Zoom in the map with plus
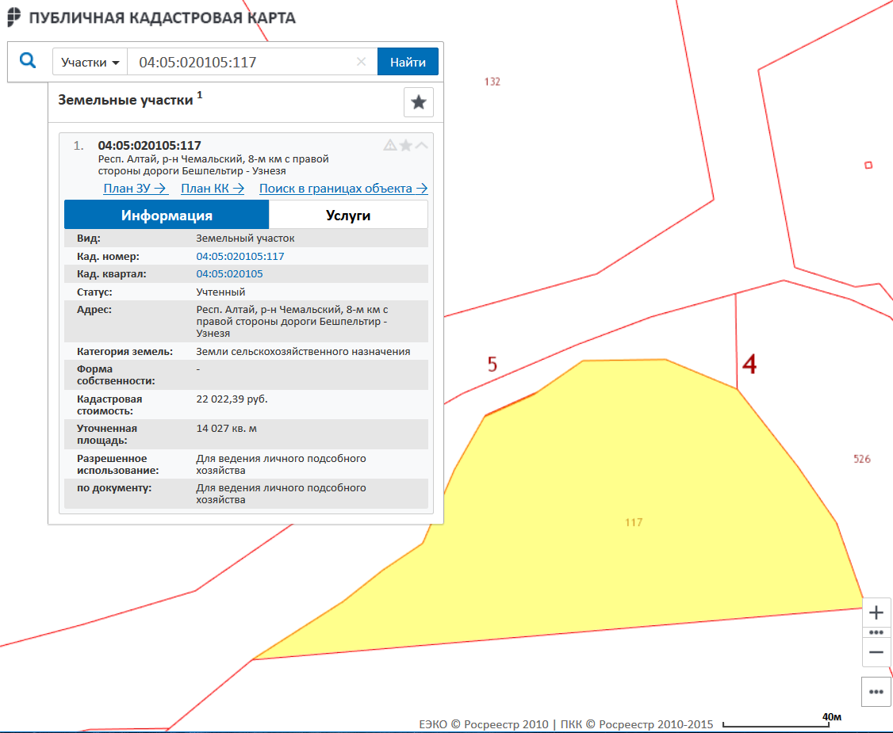The image size is (893, 733). pos(876,613)
